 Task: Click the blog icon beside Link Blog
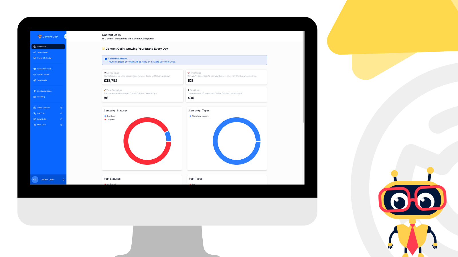coord(35,97)
